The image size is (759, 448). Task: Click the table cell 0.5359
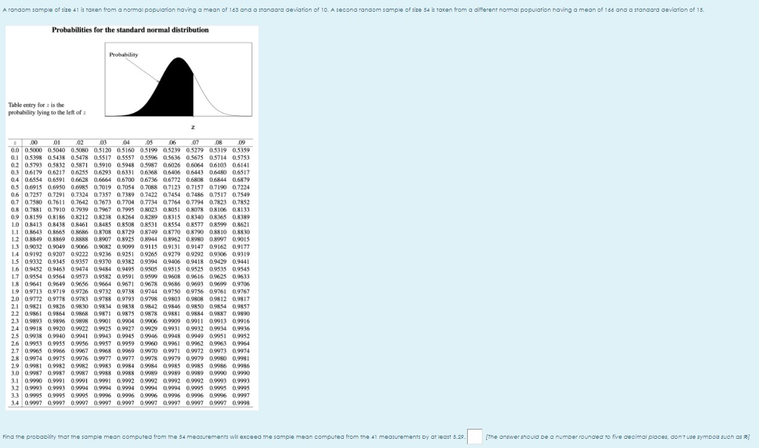click(x=241, y=150)
